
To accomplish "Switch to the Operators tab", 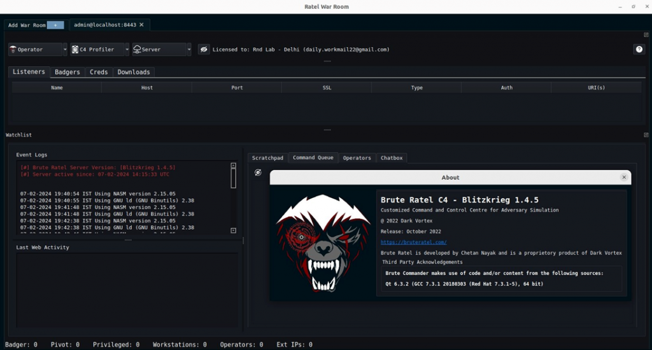I will pos(357,158).
